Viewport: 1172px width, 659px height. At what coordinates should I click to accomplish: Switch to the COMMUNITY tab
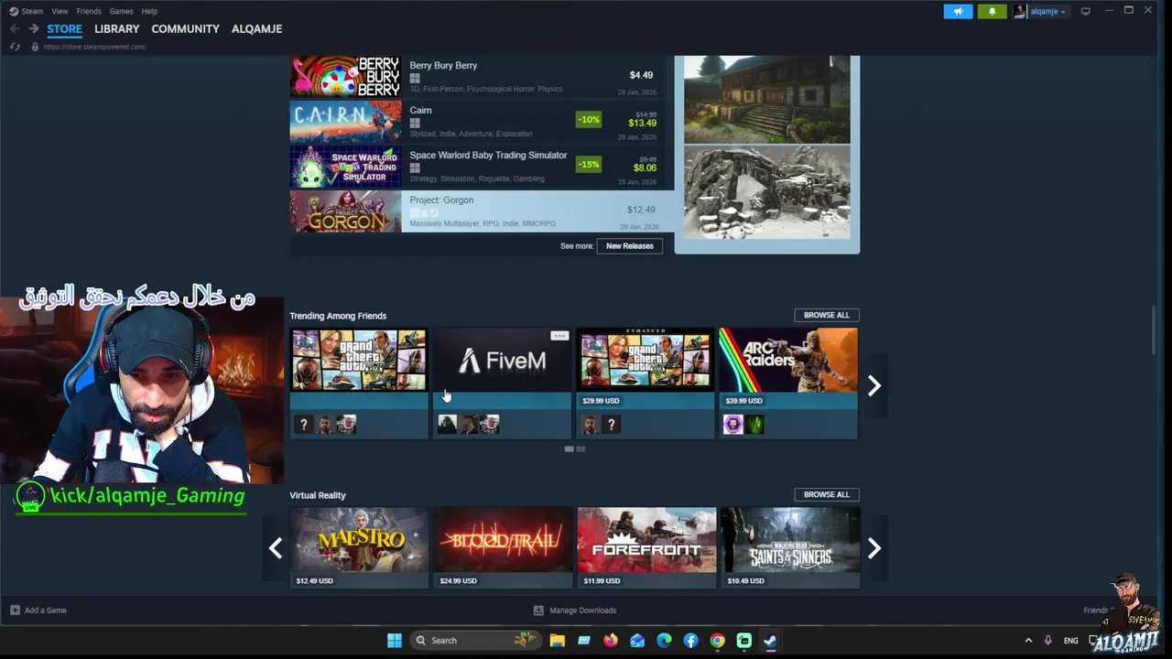tap(185, 28)
